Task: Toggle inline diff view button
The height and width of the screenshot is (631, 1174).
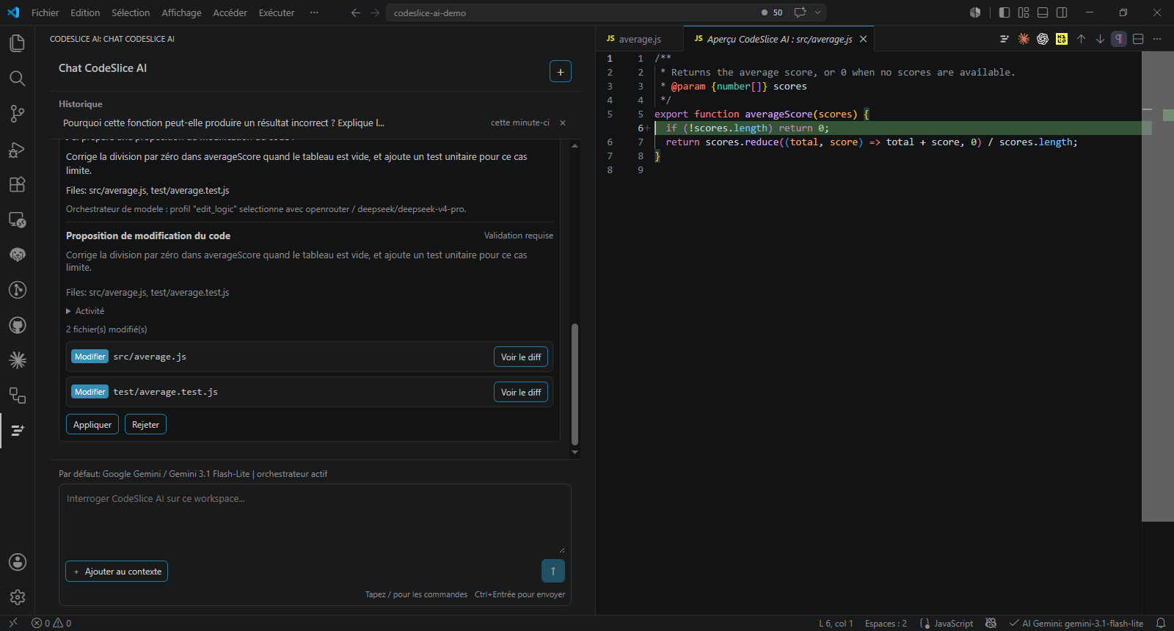Action: (1138, 39)
